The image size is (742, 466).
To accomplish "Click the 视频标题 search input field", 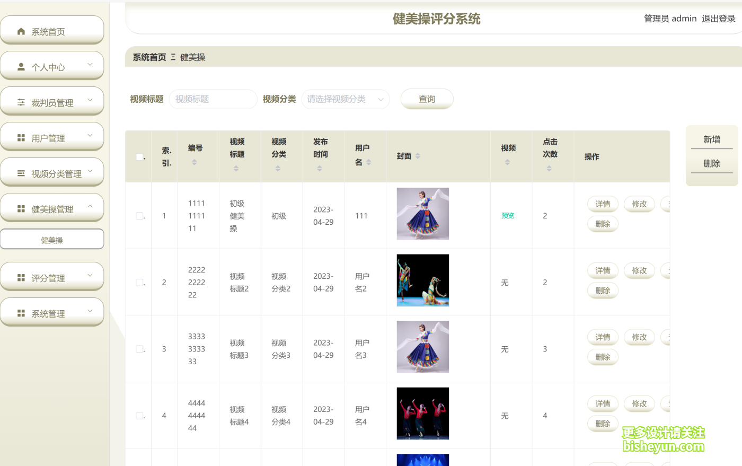I will click(x=213, y=99).
